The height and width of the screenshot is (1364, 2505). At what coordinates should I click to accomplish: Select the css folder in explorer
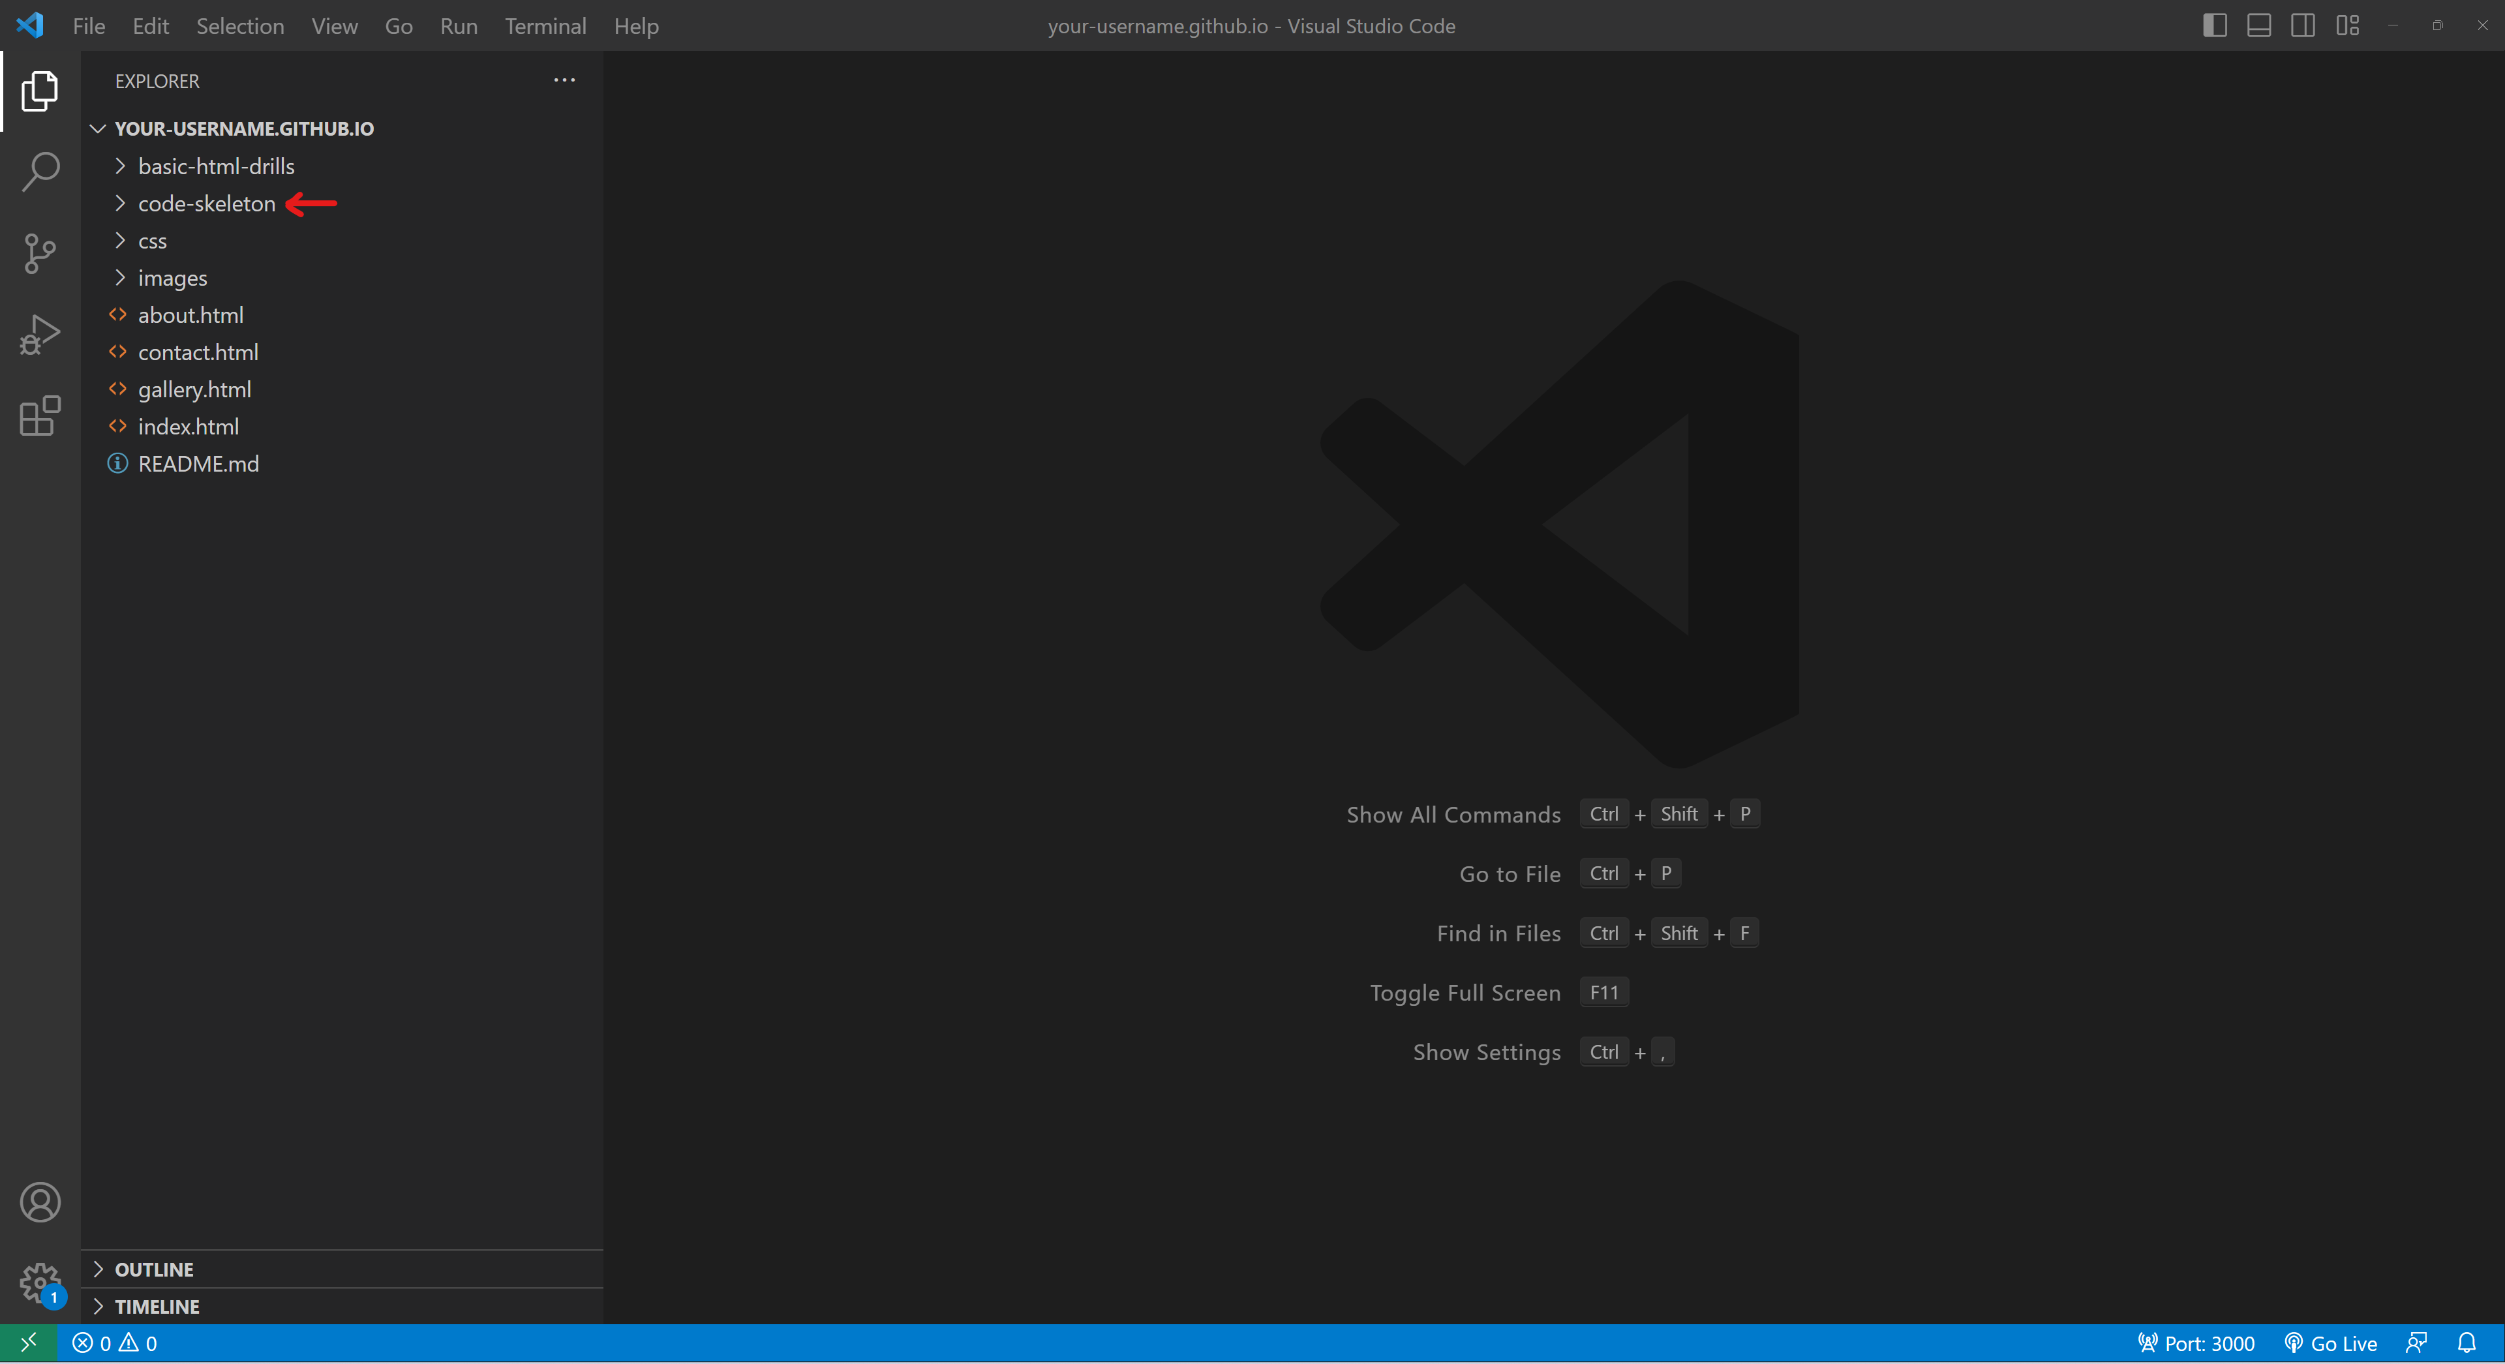151,239
